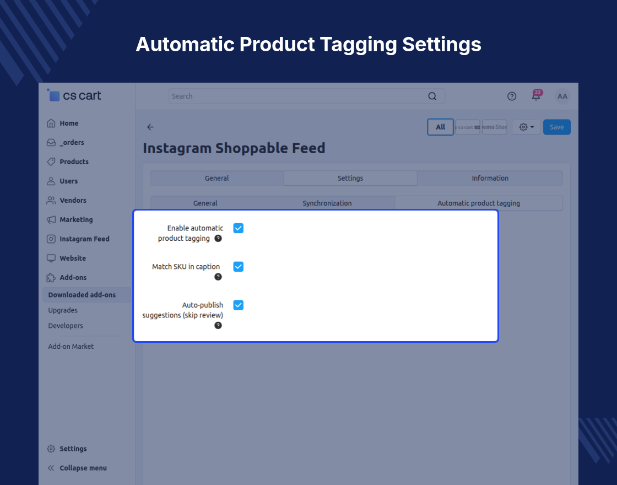
Task: Open Add-on Market link
Action: [71, 347]
